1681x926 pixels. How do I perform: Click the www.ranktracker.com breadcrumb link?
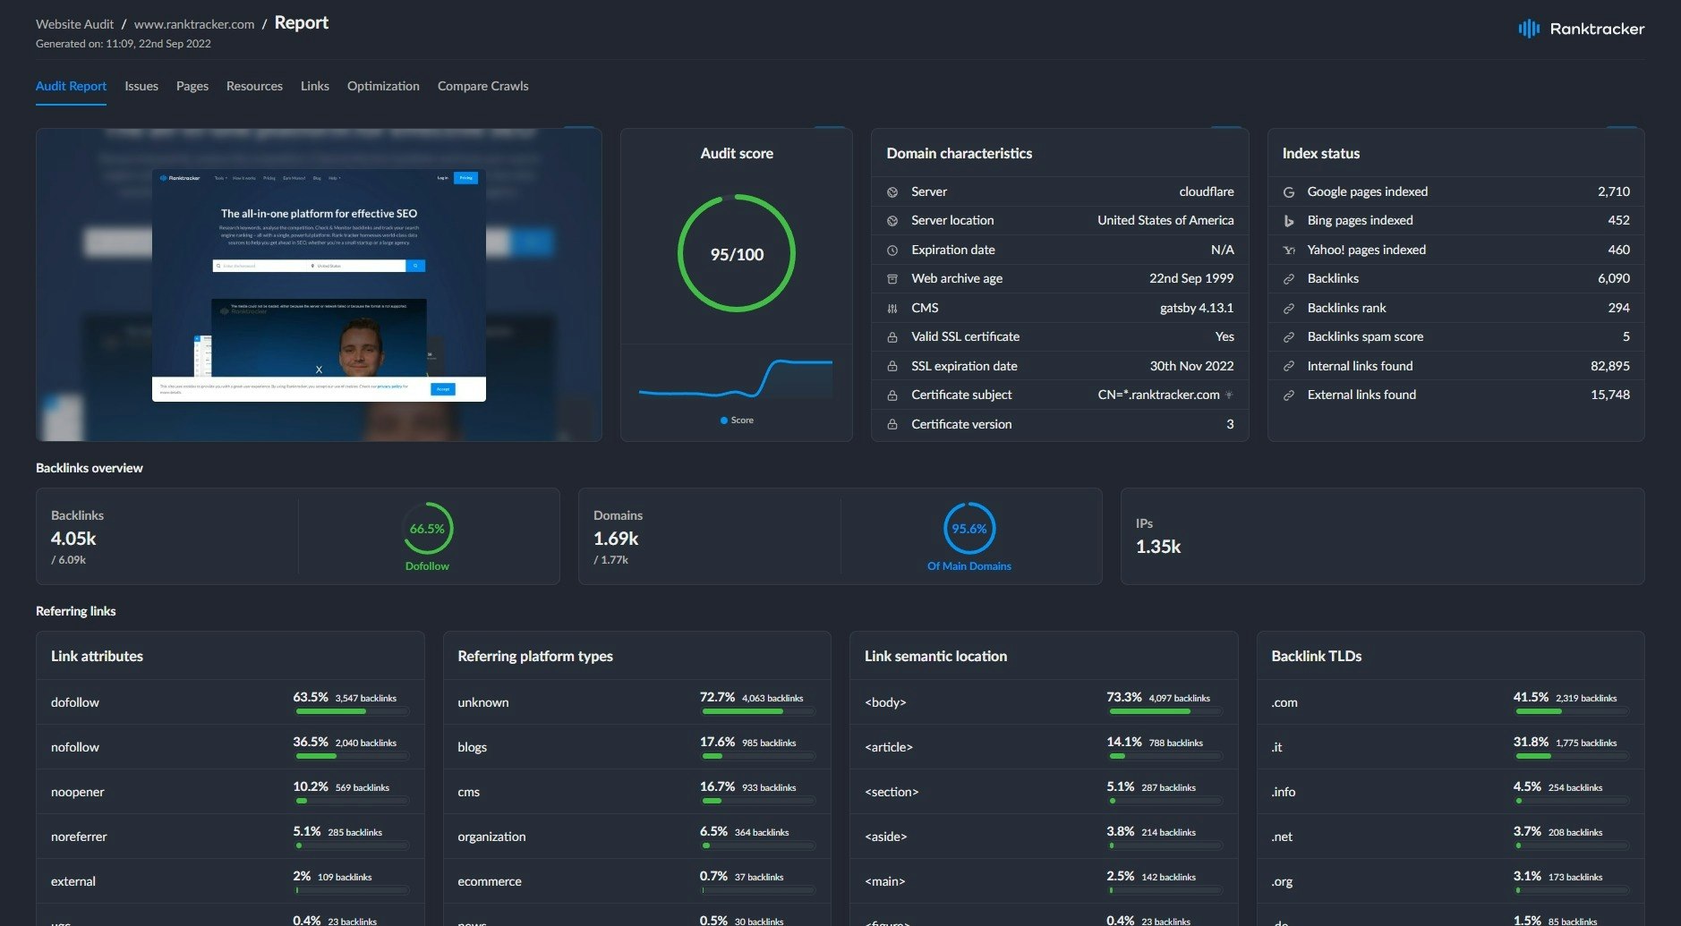[x=194, y=24]
